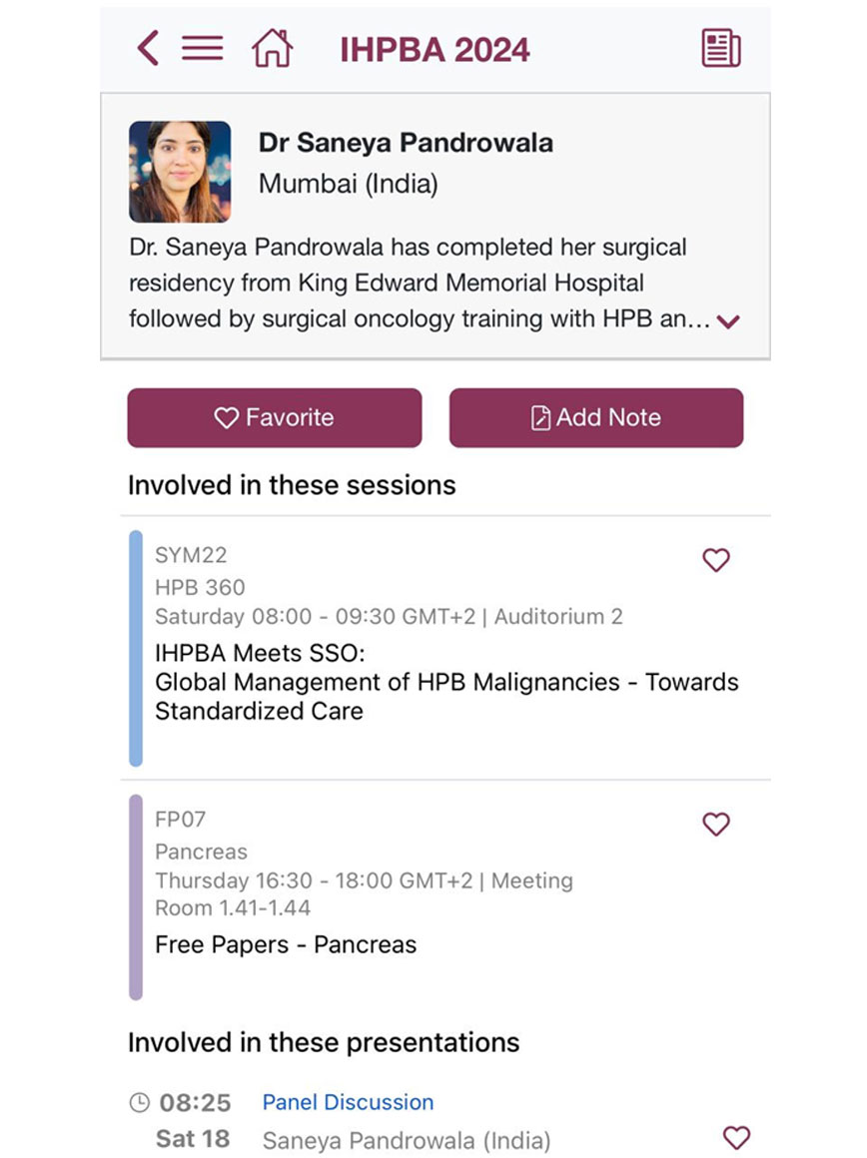This screenshot has height=1158, width=867.
Task: Tap the blue SYM22 session color bar
Action: [x=136, y=648]
